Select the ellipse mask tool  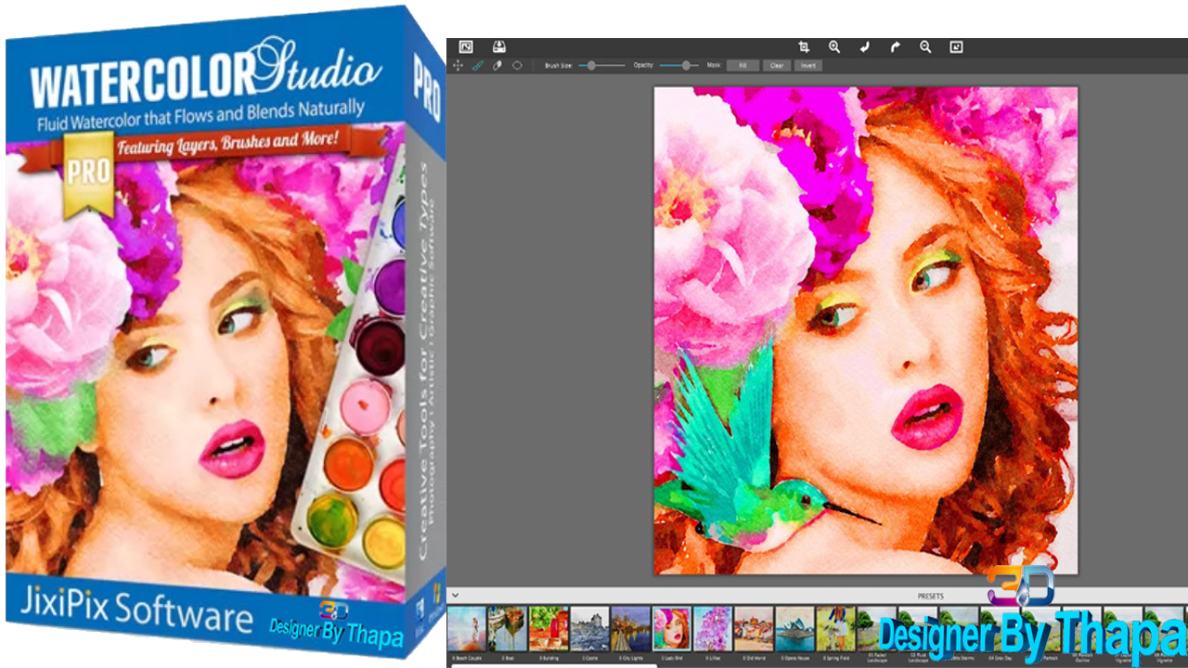(x=517, y=66)
